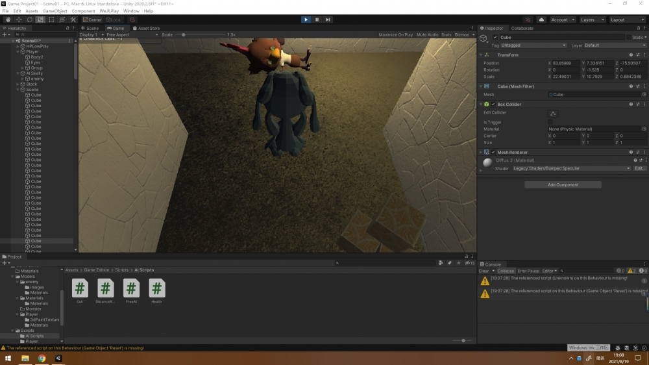Open the custom editor tools icon
This screenshot has width=649, height=365.
[73, 19]
